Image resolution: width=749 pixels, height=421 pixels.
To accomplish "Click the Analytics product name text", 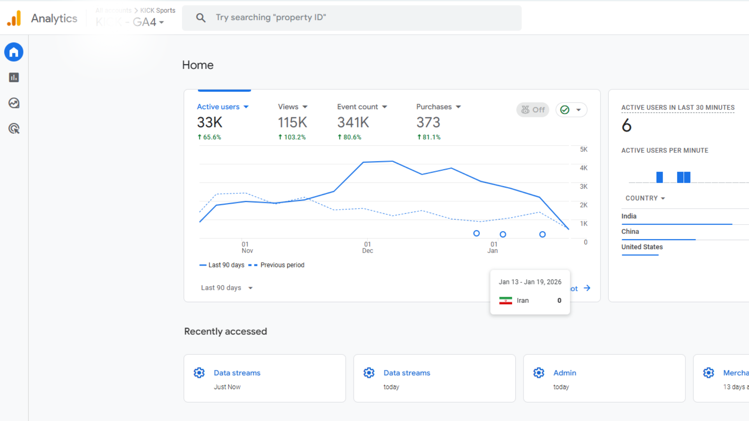I will (54, 18).
